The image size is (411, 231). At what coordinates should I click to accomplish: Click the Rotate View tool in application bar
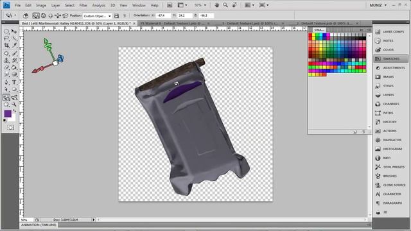(x=234, y=5)
